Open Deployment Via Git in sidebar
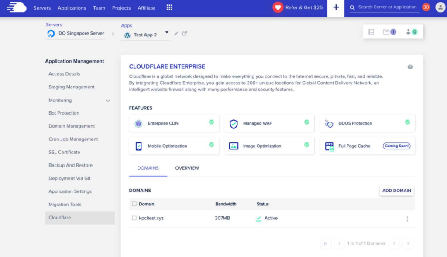Viewport: 447px width, 257px height. click(x=69, y=178)
